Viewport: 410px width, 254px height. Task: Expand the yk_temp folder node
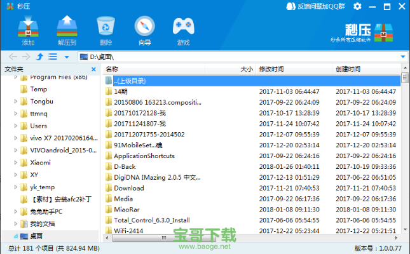click(x=15, y=187)
